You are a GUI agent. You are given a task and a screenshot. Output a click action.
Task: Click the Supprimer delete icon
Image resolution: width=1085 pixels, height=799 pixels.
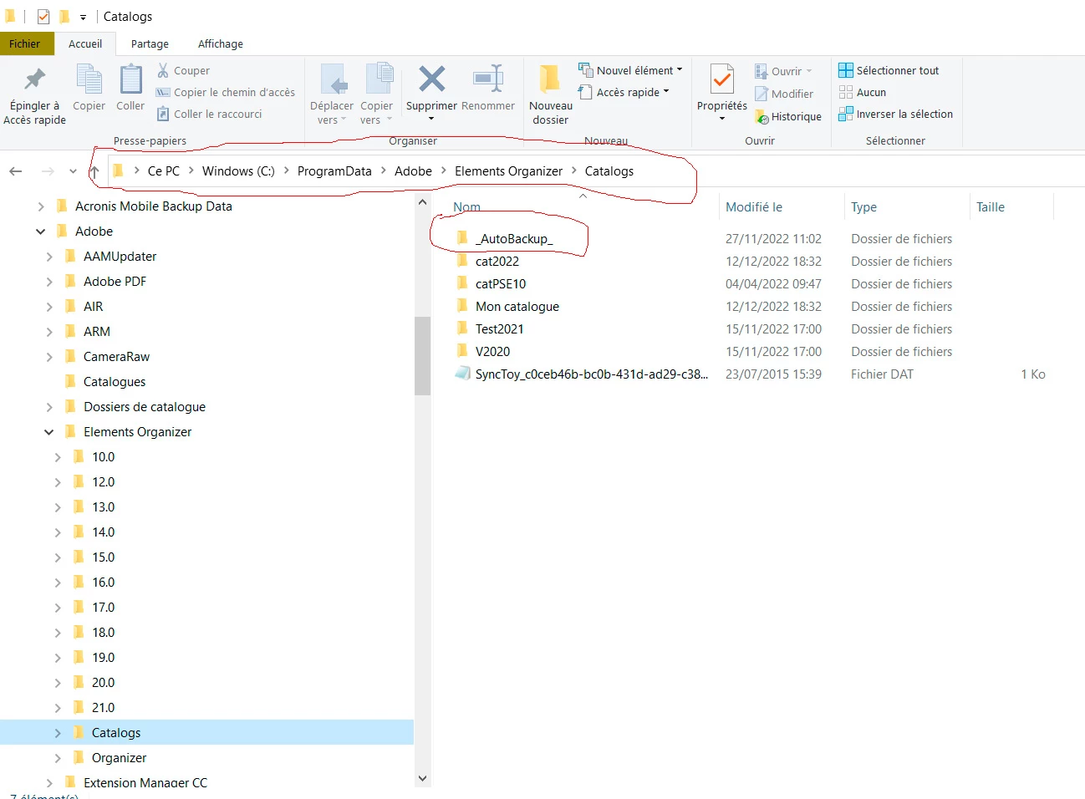431,80
